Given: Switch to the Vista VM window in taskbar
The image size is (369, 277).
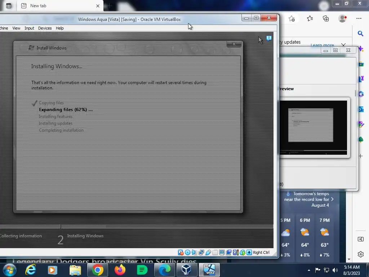Looking at the screenshot, I should tap(209, 270).
